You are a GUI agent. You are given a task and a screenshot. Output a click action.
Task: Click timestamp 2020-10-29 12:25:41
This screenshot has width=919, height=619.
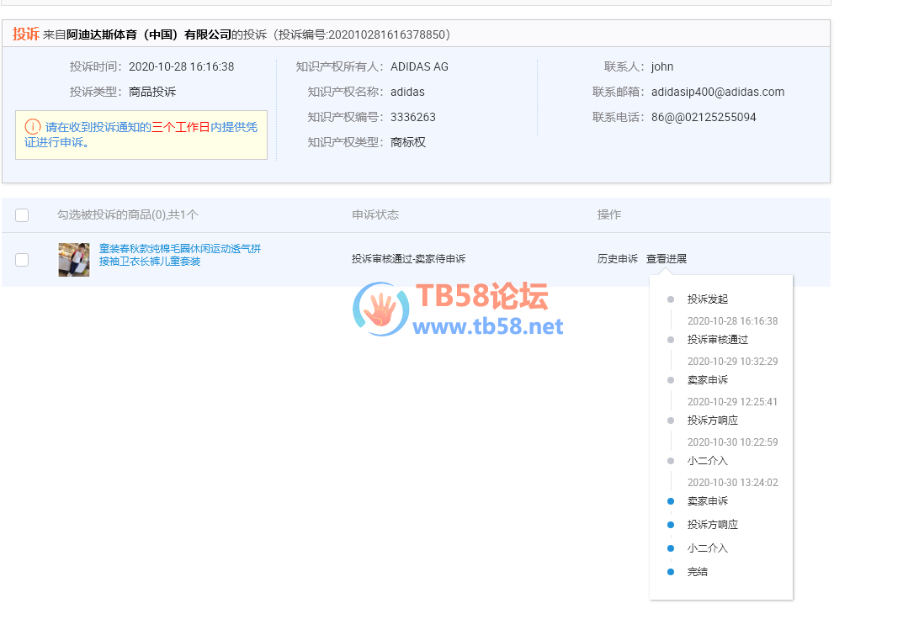pos(733,402)
